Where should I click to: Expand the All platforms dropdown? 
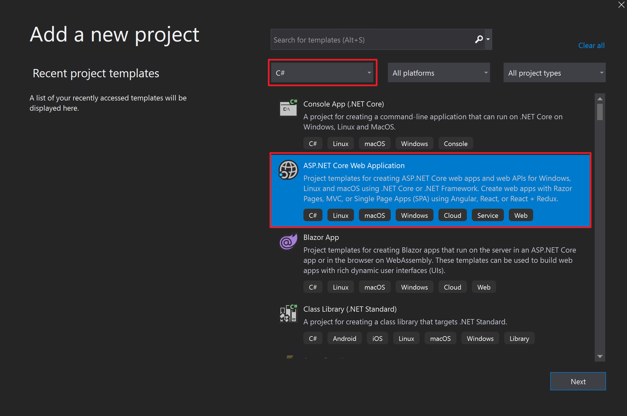tap(439, 73)
